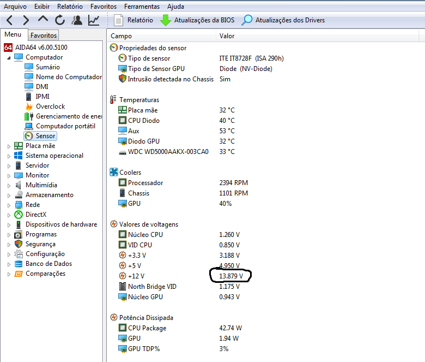The height and width of the screenshot is (362, 425).
Task: Click Atualizações dos Drivers magnifier button
Action: click(x=247, y=20)
